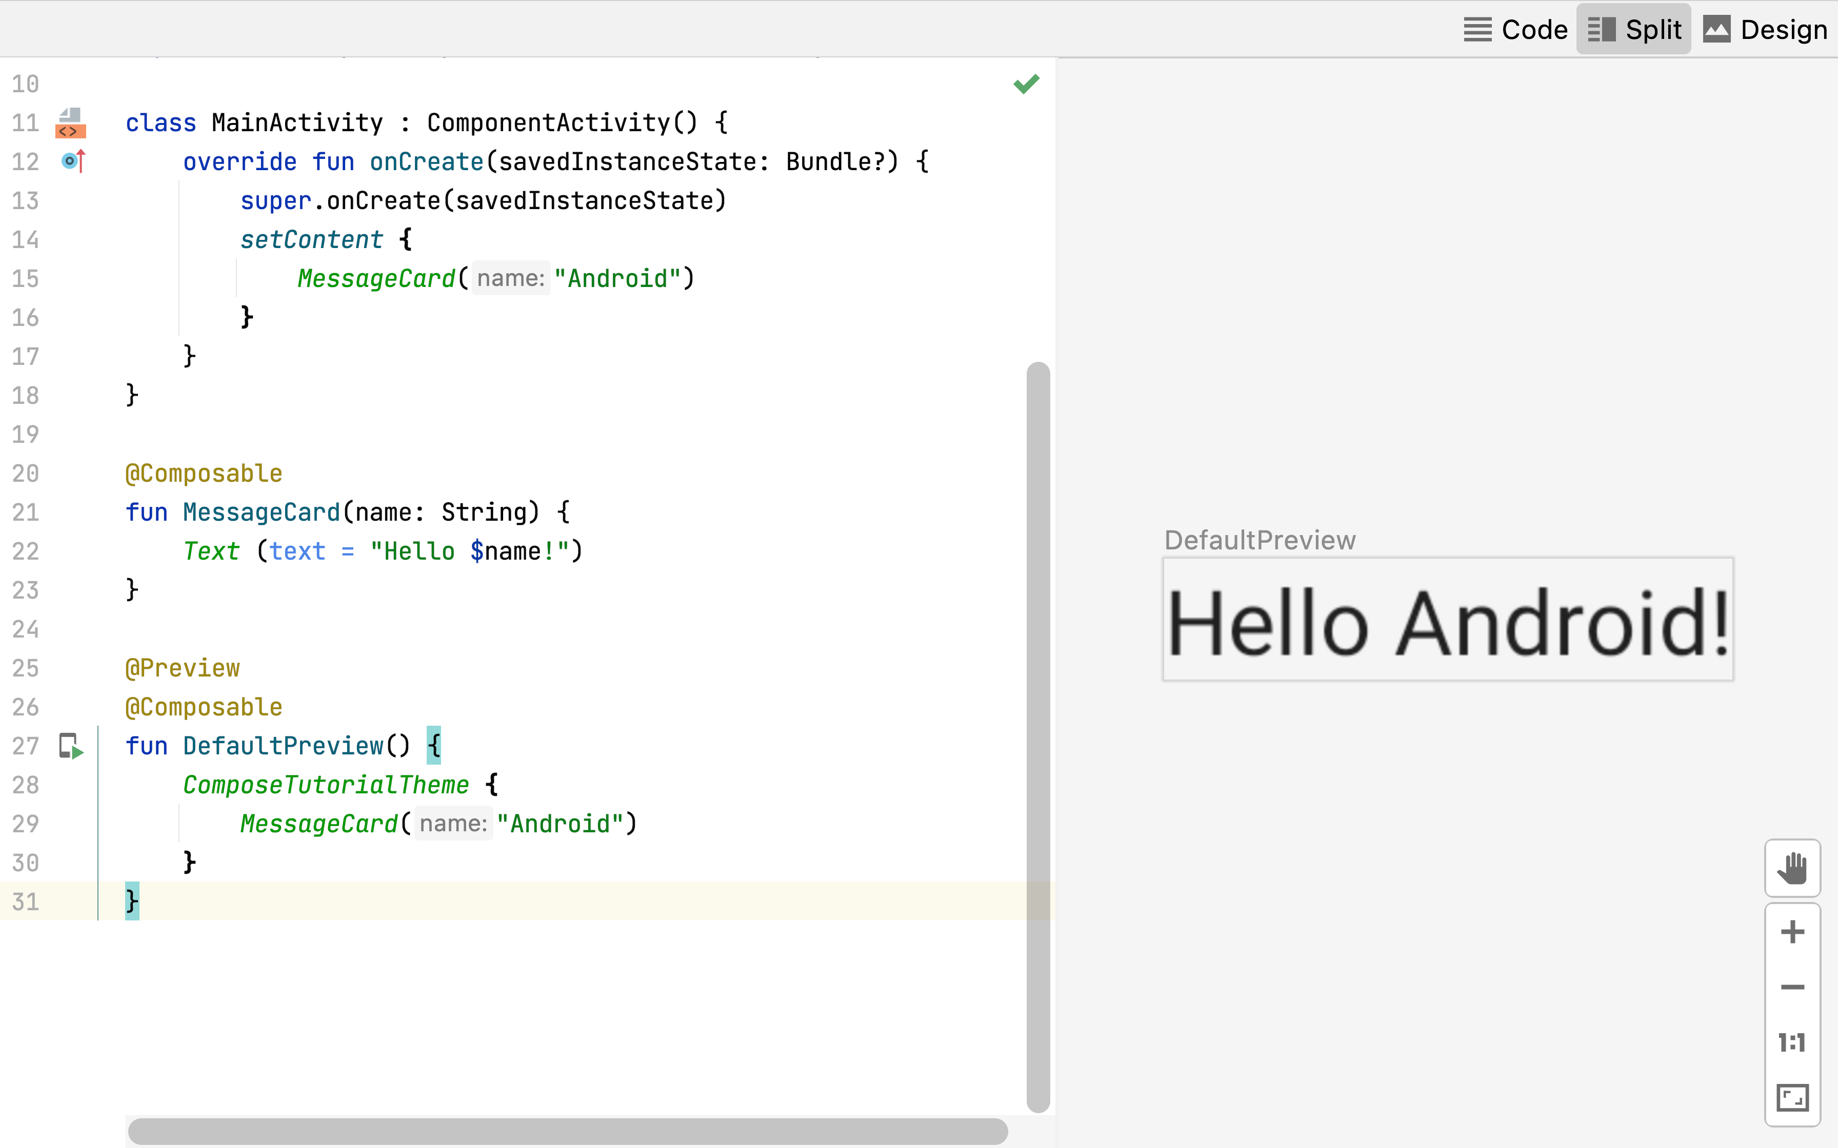Reset preview zoom to 1:1
The width and height of the screenshot is (1838, 1148).
[1792, 1042]
